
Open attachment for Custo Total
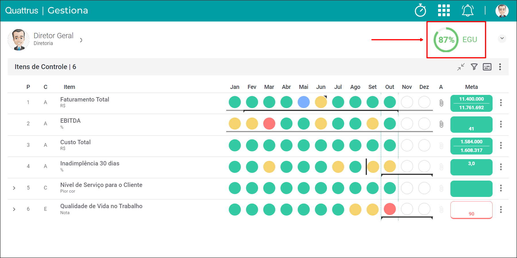pyautogui.click(x=442, y=146)
